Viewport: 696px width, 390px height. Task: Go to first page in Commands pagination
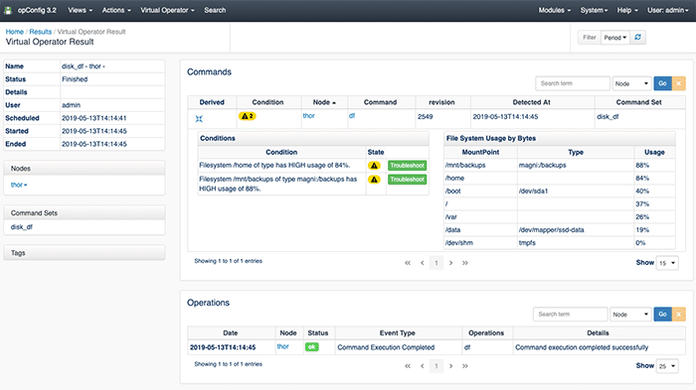coord(408,263)
